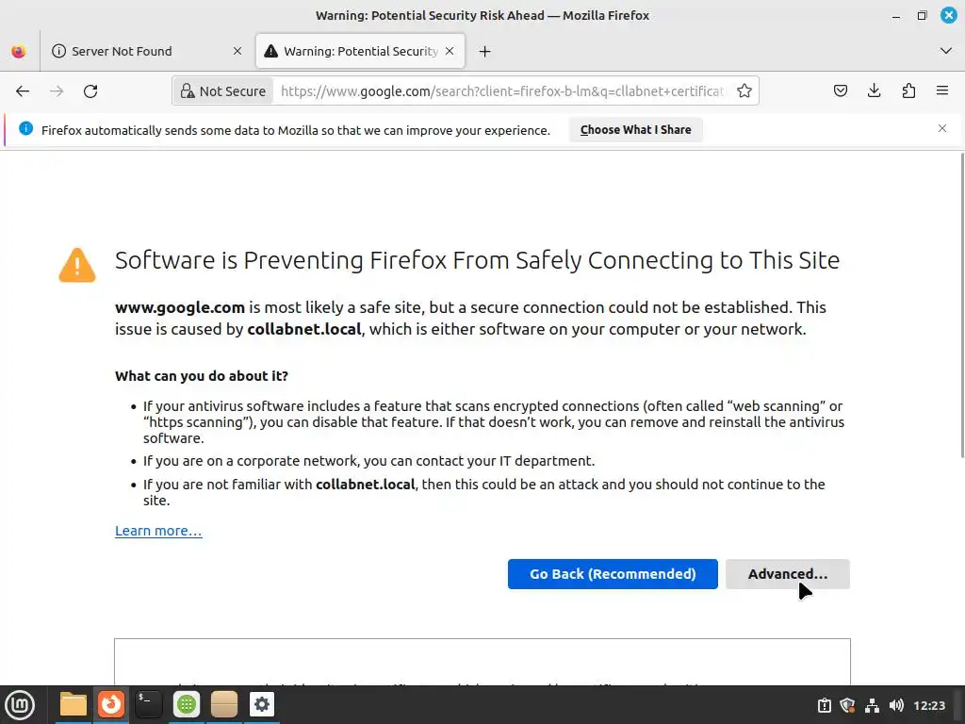Expand the Advanced… section
This screenshot has width=965, height=724.
tap(787, 574)
